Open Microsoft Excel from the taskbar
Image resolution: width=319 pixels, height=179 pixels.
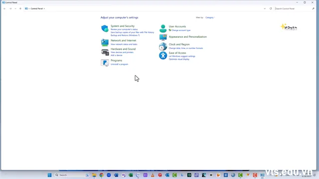point(131,175)
